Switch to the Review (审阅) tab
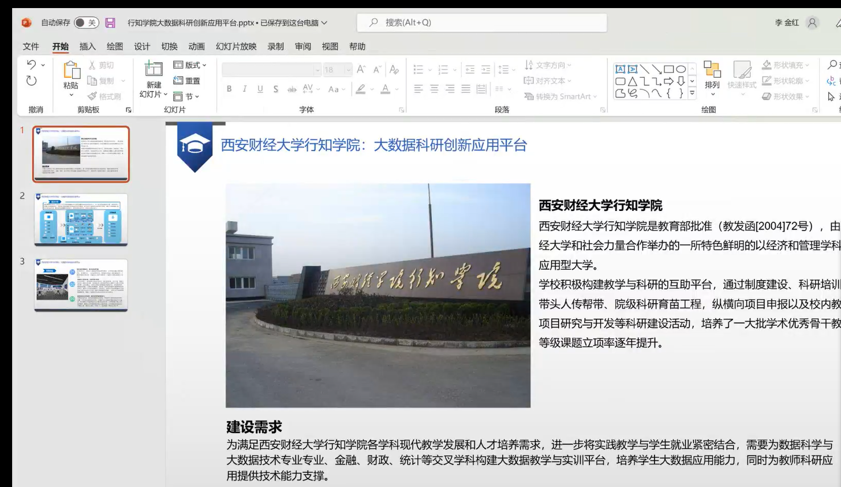The height and width of the screenshot is (487, 841). 303,47
